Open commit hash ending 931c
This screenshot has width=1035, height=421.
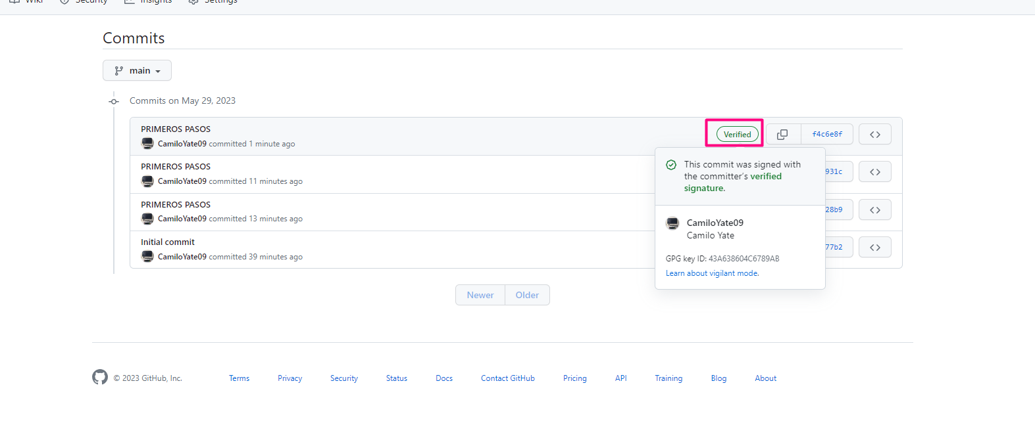click(838, 171)
